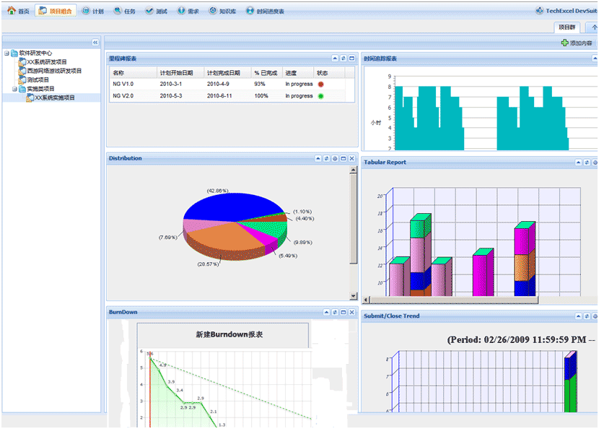Collapse the 时间追踪报表 panel

[595, 58]
